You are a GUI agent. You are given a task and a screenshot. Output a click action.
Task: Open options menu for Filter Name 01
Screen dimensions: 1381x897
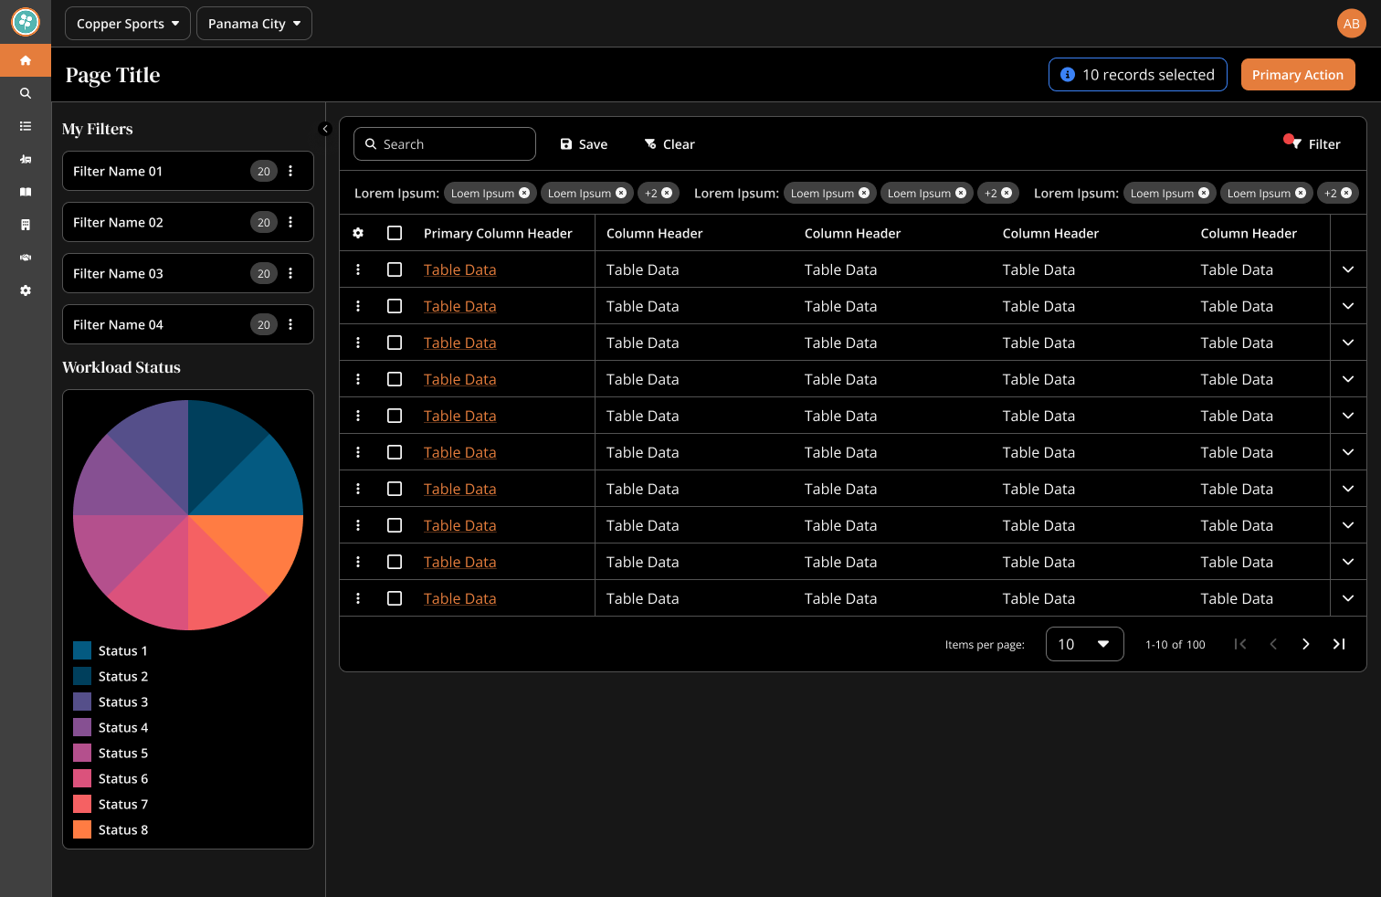(290, 172)
